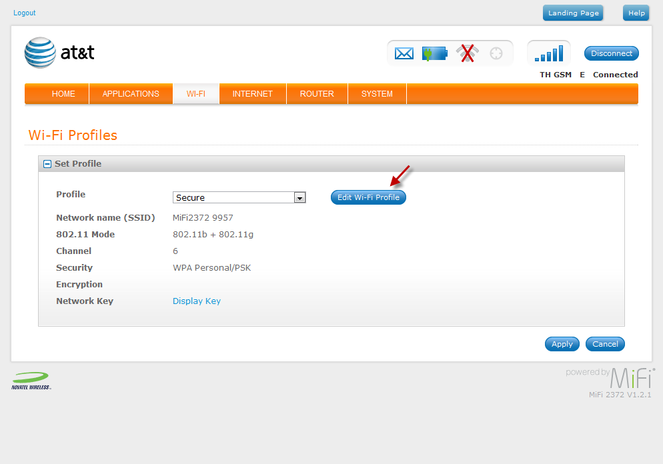Image resolution: width=663 pixels, height=464 pixels.
Task: Click the Security label
Action: 75,268
